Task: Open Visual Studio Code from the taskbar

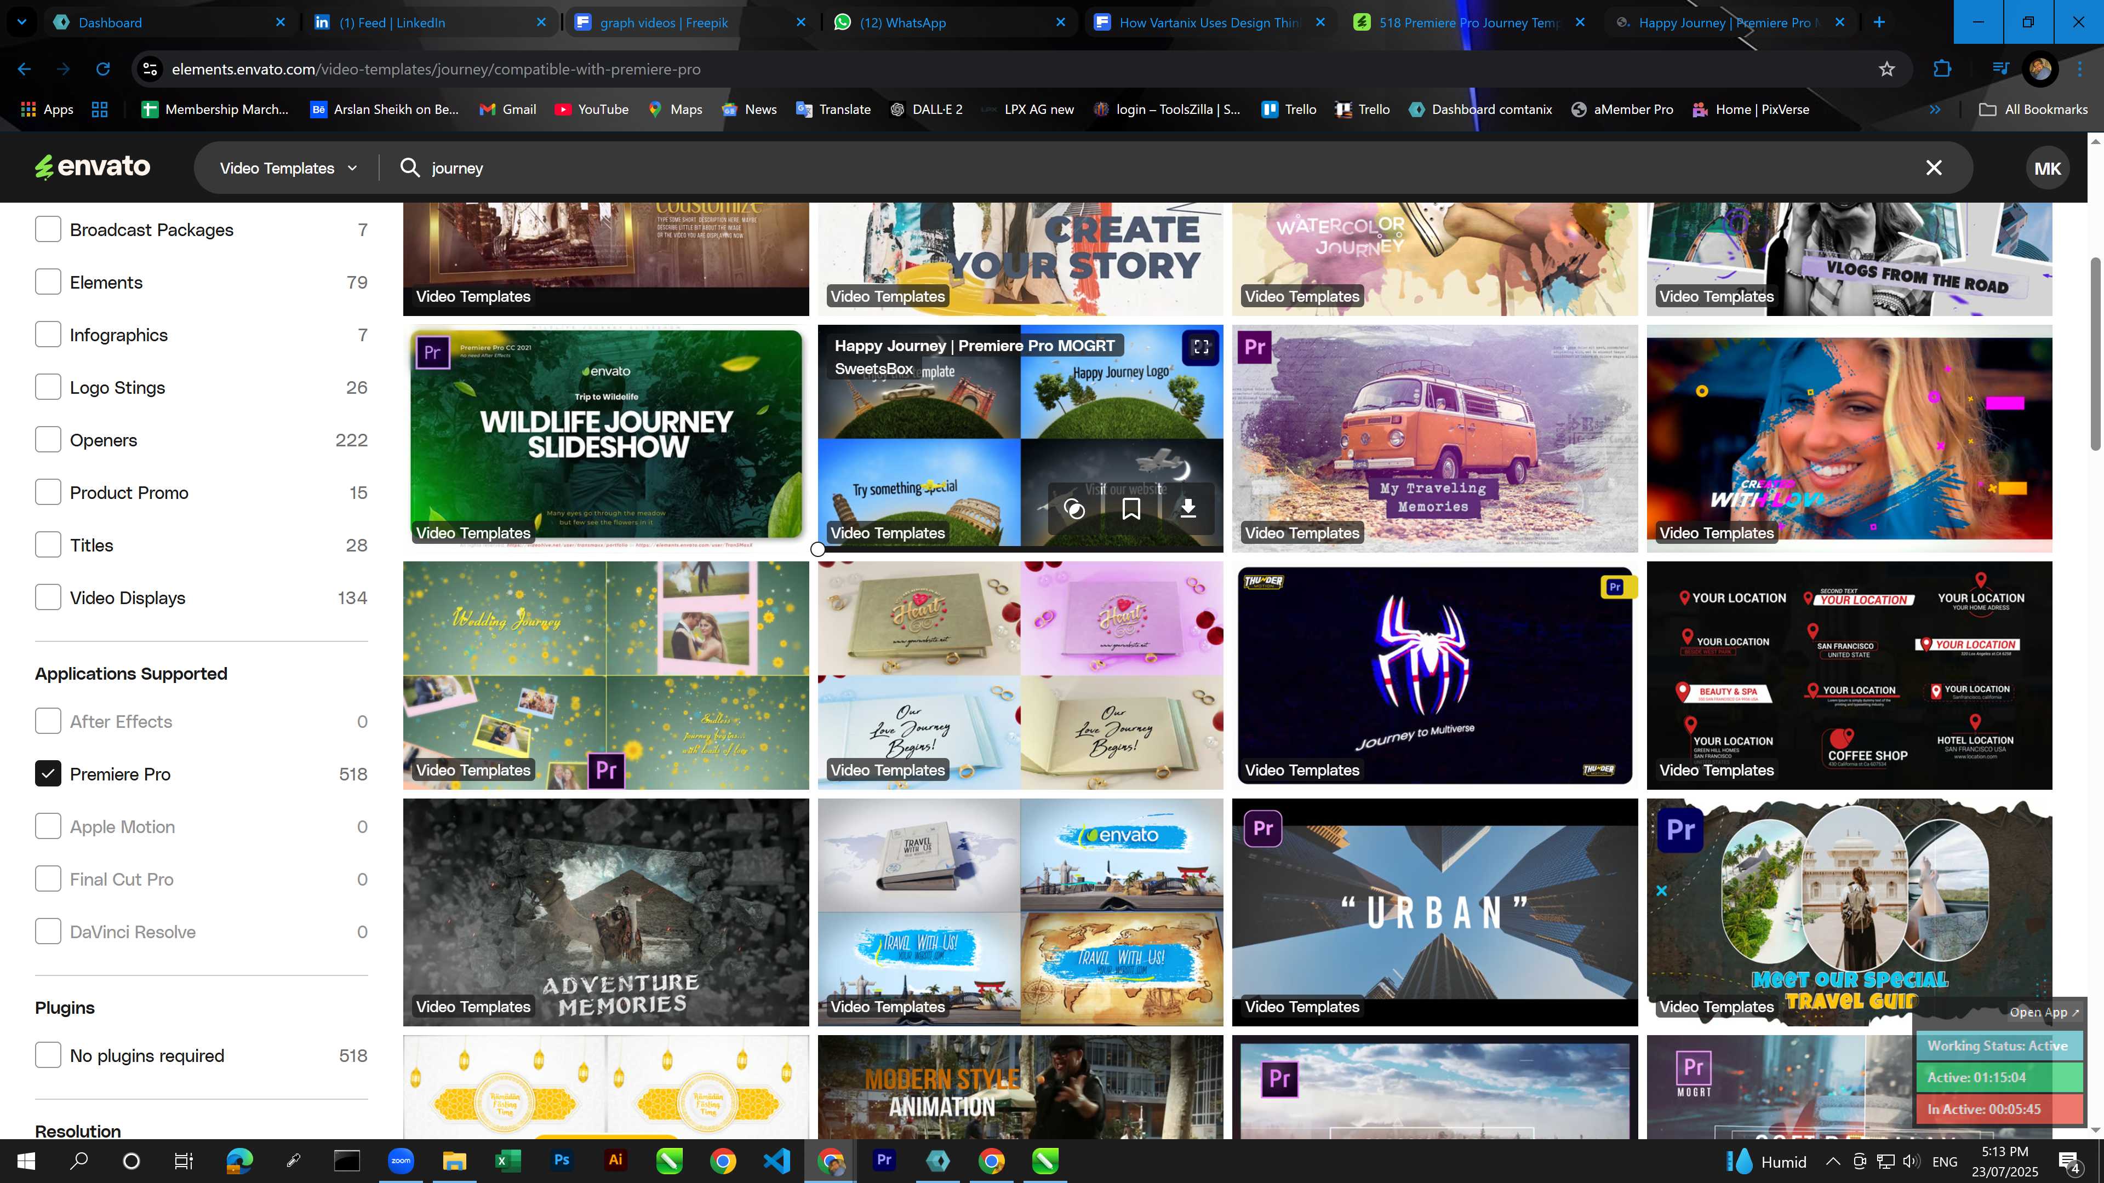Action: 777,1160
